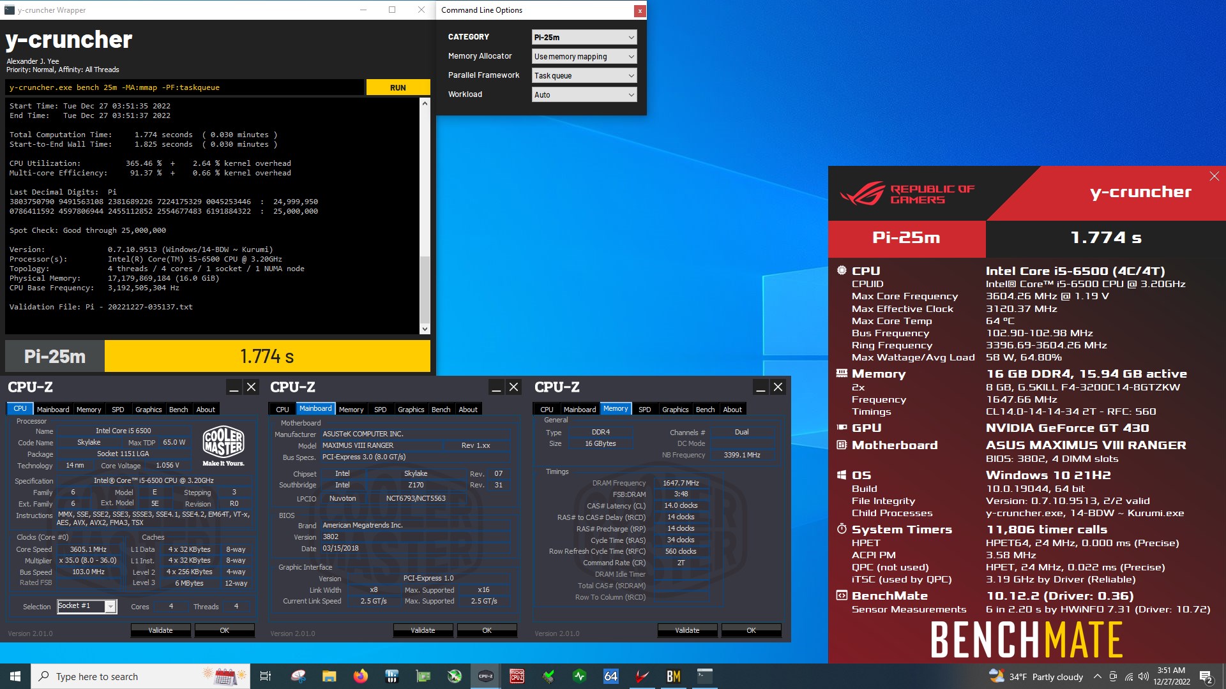Open the Windows Start menu

[15, 676]
